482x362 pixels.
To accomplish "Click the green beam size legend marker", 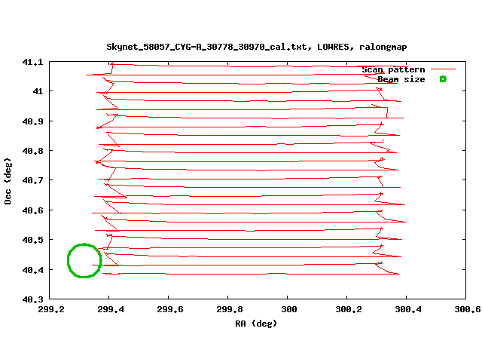I will click(443, 79).
